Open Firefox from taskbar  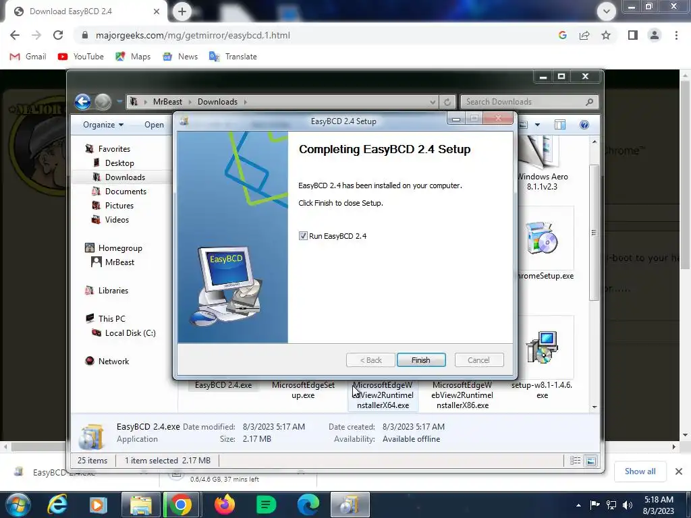click(x=224, y=505)
